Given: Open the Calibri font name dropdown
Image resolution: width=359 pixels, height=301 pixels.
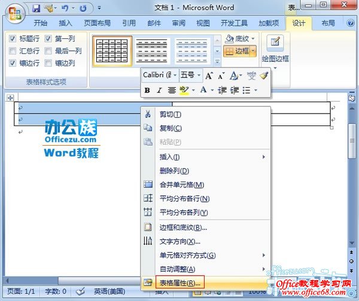Looking at the screenshot, I should (x=175, y=75).
